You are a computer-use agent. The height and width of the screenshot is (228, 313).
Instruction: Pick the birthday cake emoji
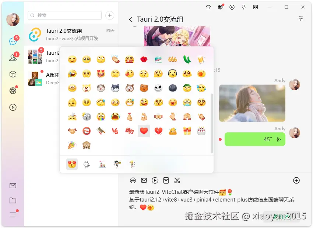(x=201, y=131)
